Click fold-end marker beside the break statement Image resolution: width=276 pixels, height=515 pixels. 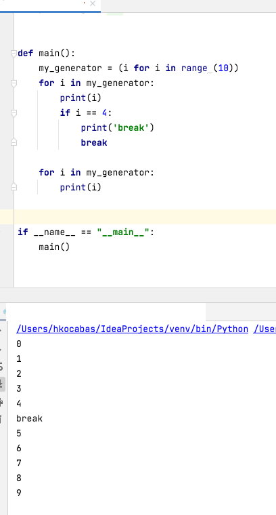[14, 142]
